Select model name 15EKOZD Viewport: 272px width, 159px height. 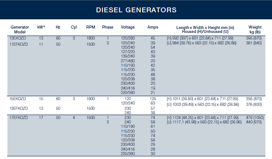click(x=18, y=99)
